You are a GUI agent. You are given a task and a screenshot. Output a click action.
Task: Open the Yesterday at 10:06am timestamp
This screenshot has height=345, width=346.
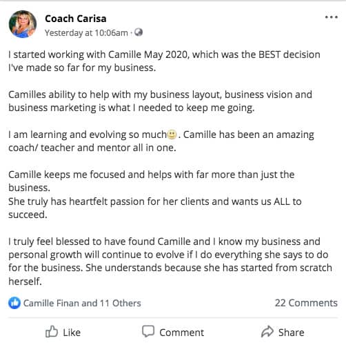[86, 33]
